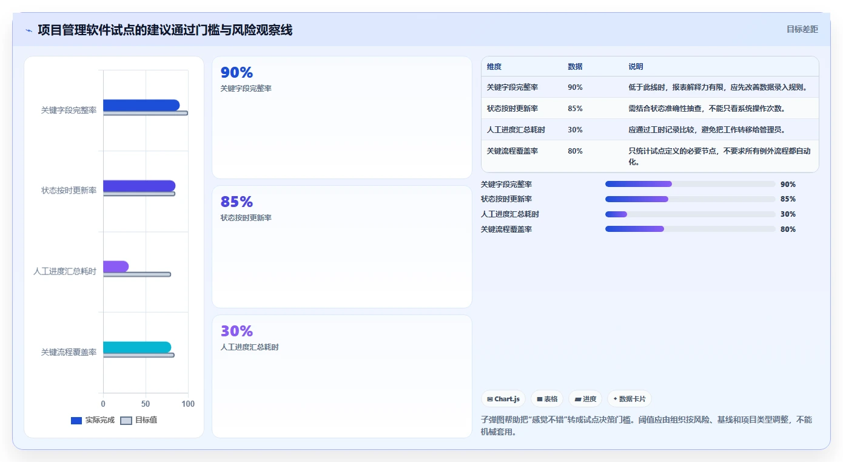The width and height of the screenshot is (843, 462).
Task: Click the 80% cell in the table
Action: (575, 151)
